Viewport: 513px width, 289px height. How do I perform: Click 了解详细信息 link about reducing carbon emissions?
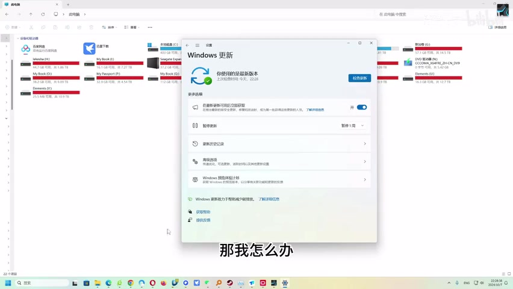[x=269, y=199]
